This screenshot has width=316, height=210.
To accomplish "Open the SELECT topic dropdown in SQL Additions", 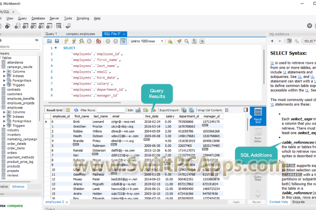I will (x=309, y=41).
